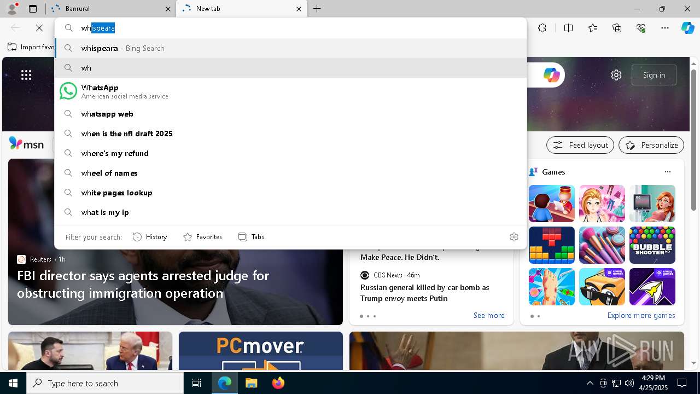Open Task View on taskbar
The height and width of the screenshot is (394, 700).
[x=197, y=383]
